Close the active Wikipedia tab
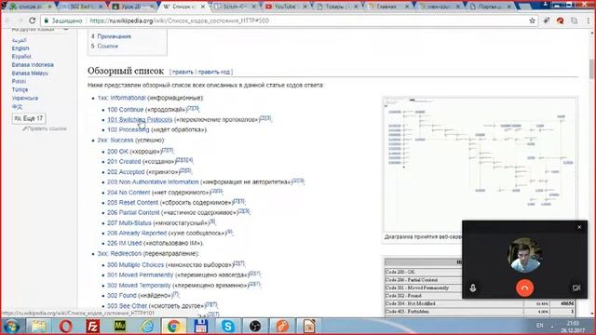 coord(203,7)
